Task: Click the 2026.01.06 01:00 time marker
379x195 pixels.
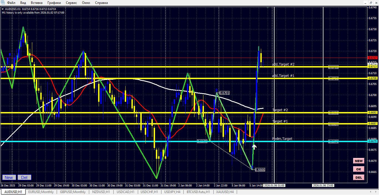Action: (x=274, y=186)
